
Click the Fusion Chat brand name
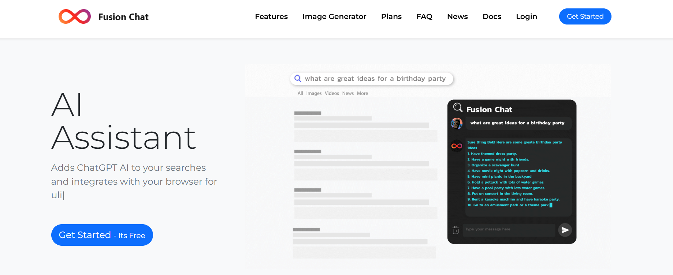(123, 17)
